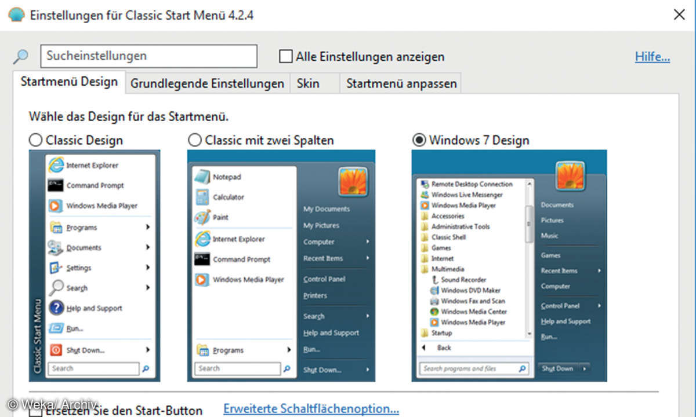The image size is (696, 417).
Task: Click Windows Media Player icon in two-column preview
Action: coord(202,279)
